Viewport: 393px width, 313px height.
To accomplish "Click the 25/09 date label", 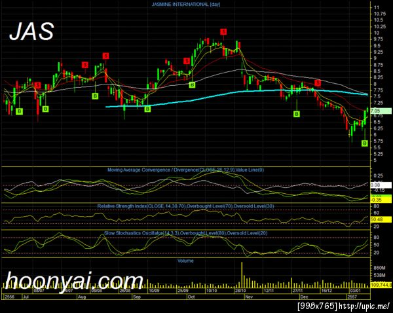I will point(183,291).
